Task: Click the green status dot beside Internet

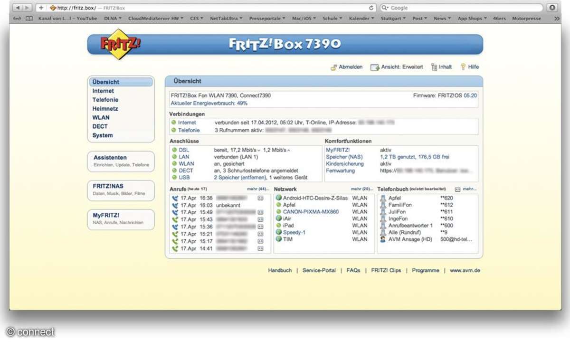Action: point(174,123)
